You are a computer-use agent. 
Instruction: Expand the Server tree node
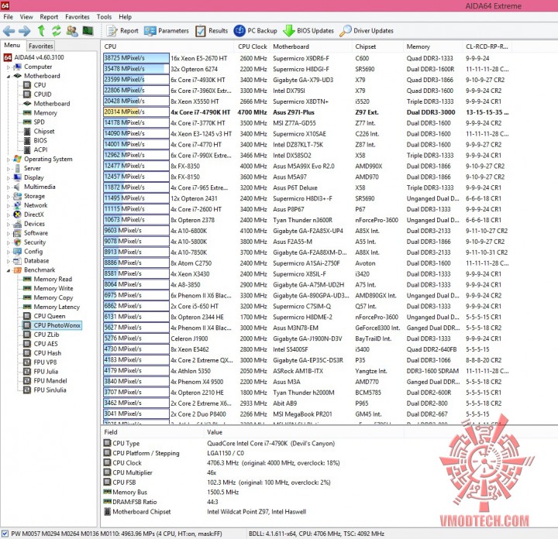(x=9, y=169)
